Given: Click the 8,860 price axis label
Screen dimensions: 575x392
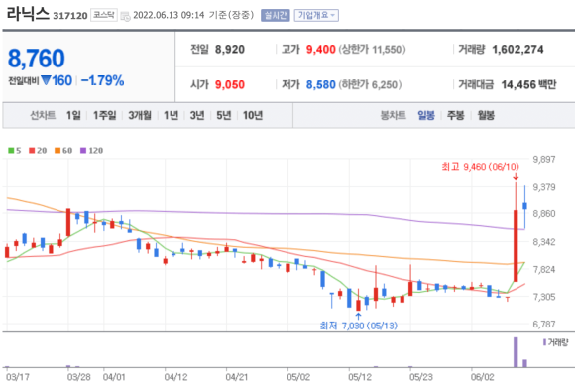Looking at the screenshot, I should point(544,214).
